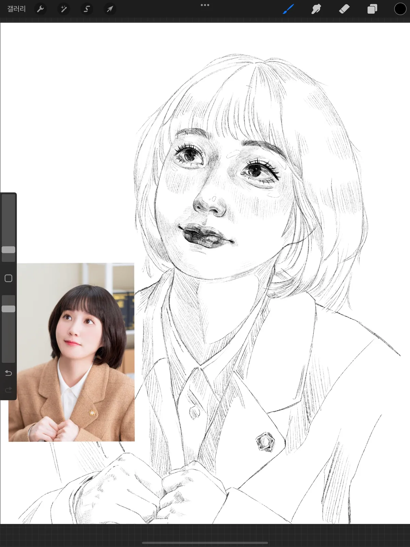Activate the Transform arrow tool
The width and height of the screenshot is (410, 547).
click(x=110, y=9)
